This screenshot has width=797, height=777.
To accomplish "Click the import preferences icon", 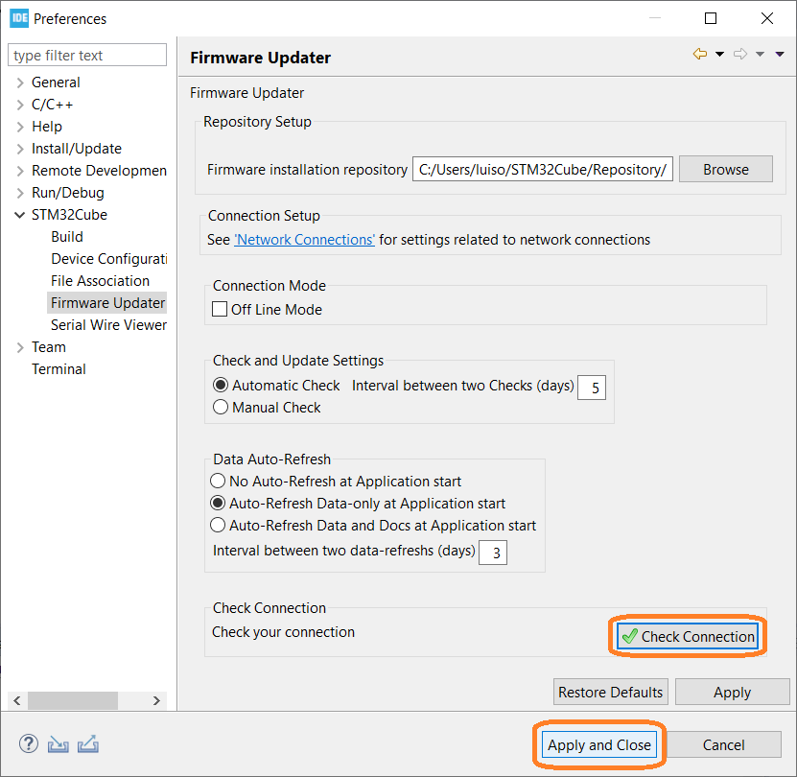I will click(58, 744).
